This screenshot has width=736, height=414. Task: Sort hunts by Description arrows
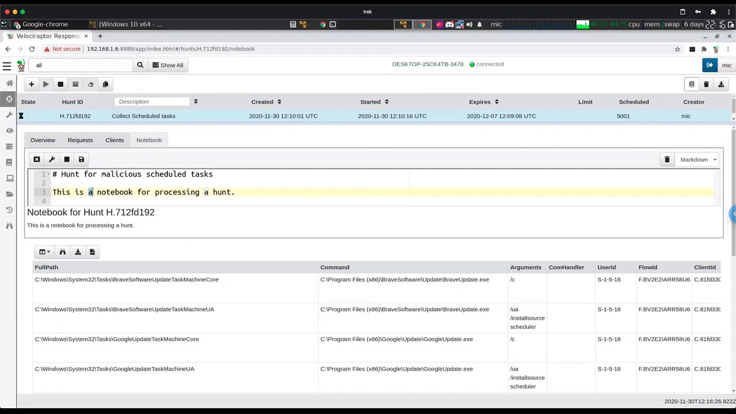195,102
